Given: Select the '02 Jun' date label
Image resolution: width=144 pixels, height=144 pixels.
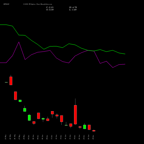Looking at the screenshot, I should (33, 137).
